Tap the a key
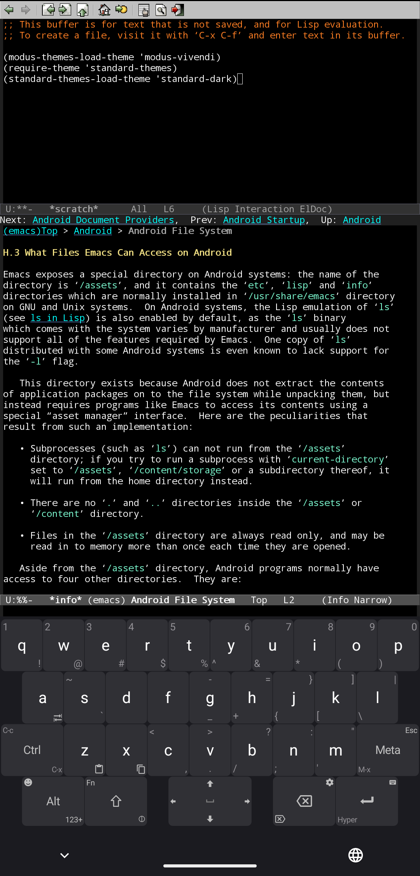Screen dimensions: 420x876 (x=43, y=698)
